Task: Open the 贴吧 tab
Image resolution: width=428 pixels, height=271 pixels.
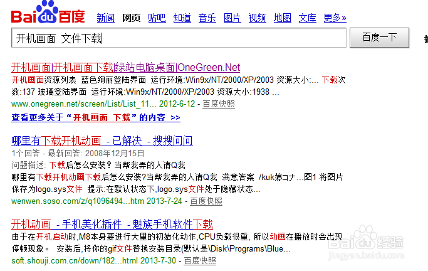Action: point(157,18)
